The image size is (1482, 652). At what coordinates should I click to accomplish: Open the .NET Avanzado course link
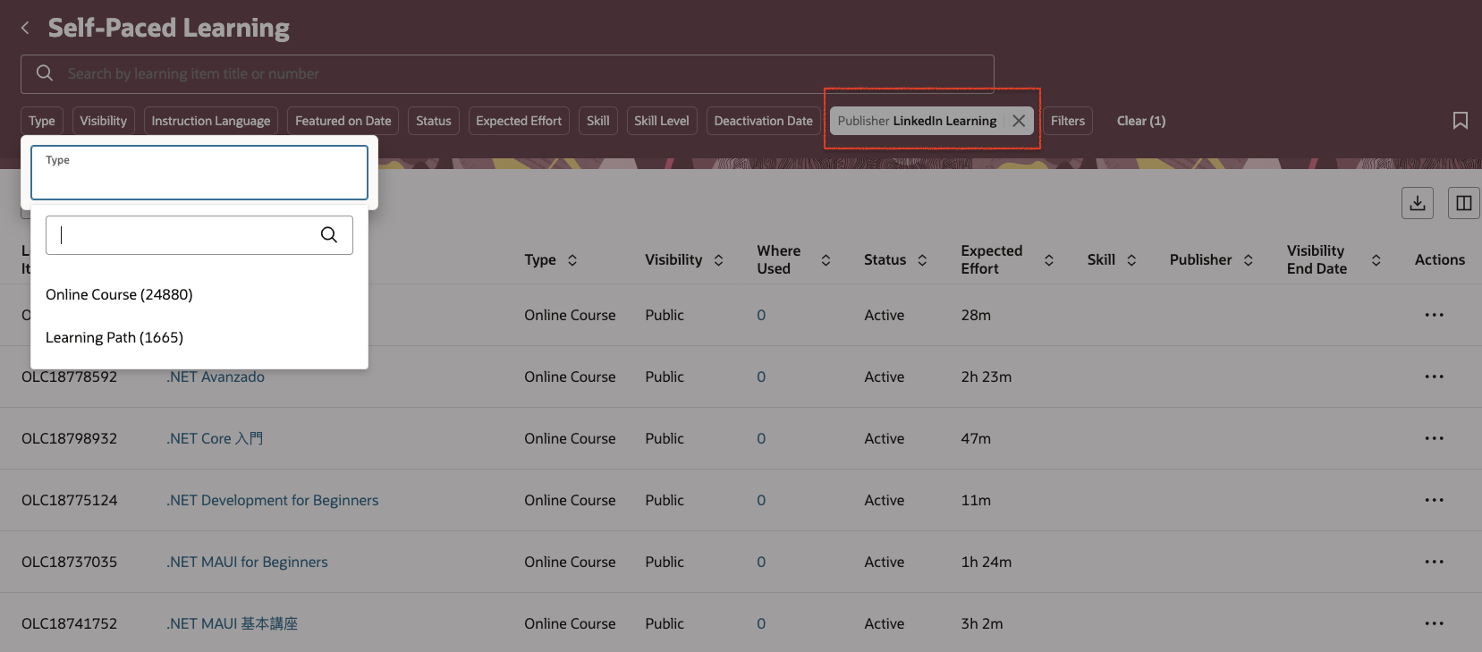(216, 377)
